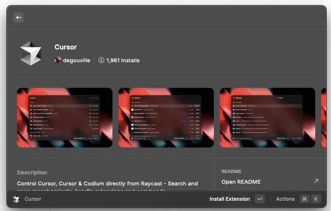Click the Install Extension button
This screenshot has width=331, height=211.
230,199
